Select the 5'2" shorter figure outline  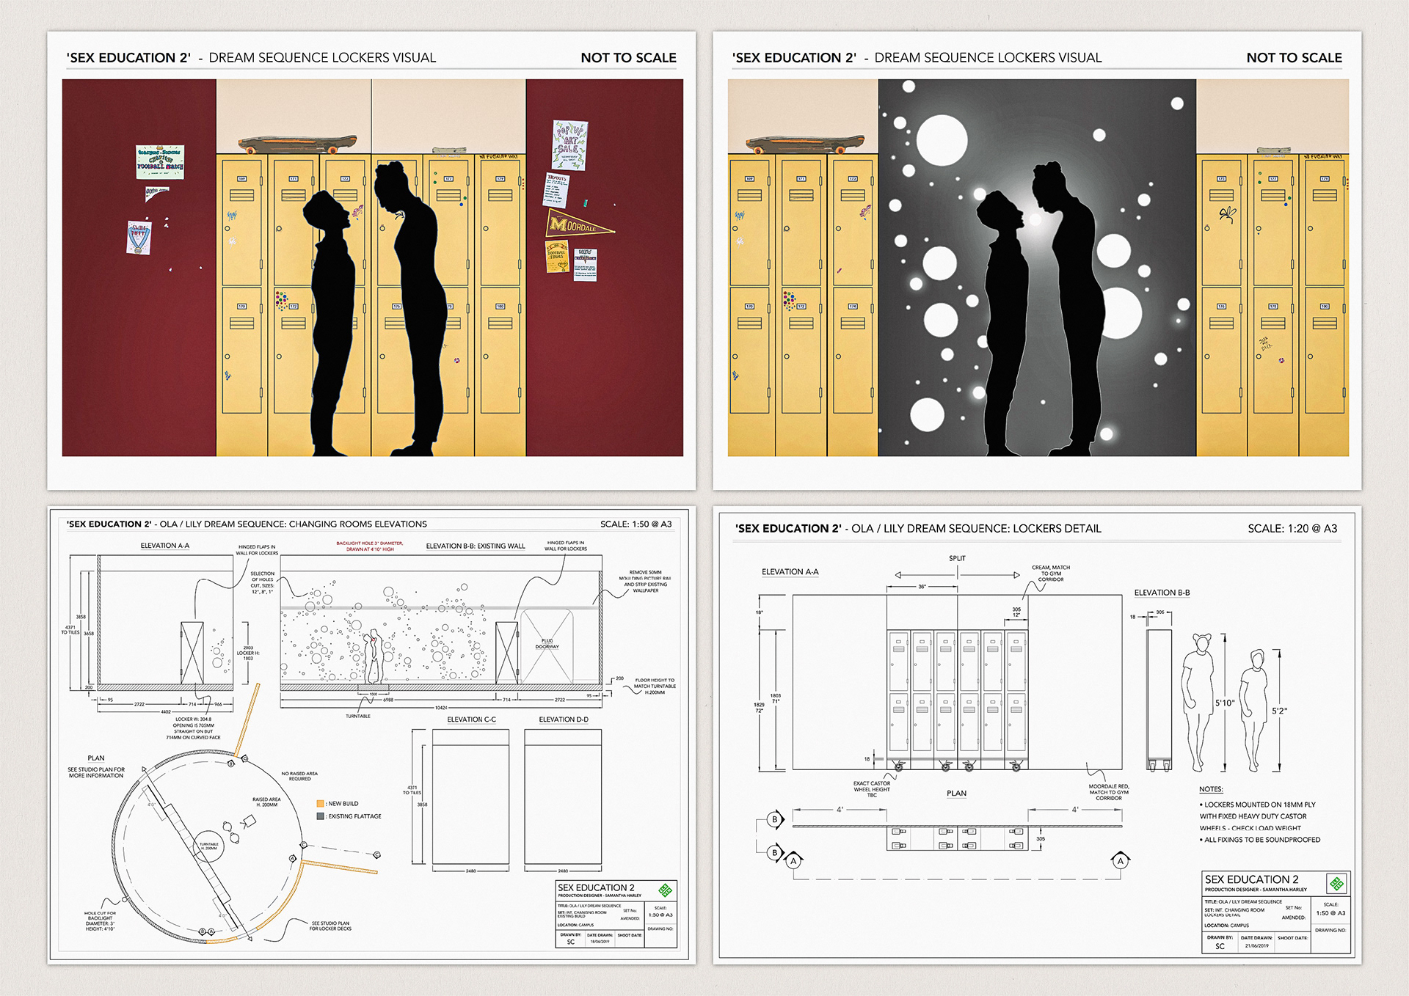coord(1254,710)
